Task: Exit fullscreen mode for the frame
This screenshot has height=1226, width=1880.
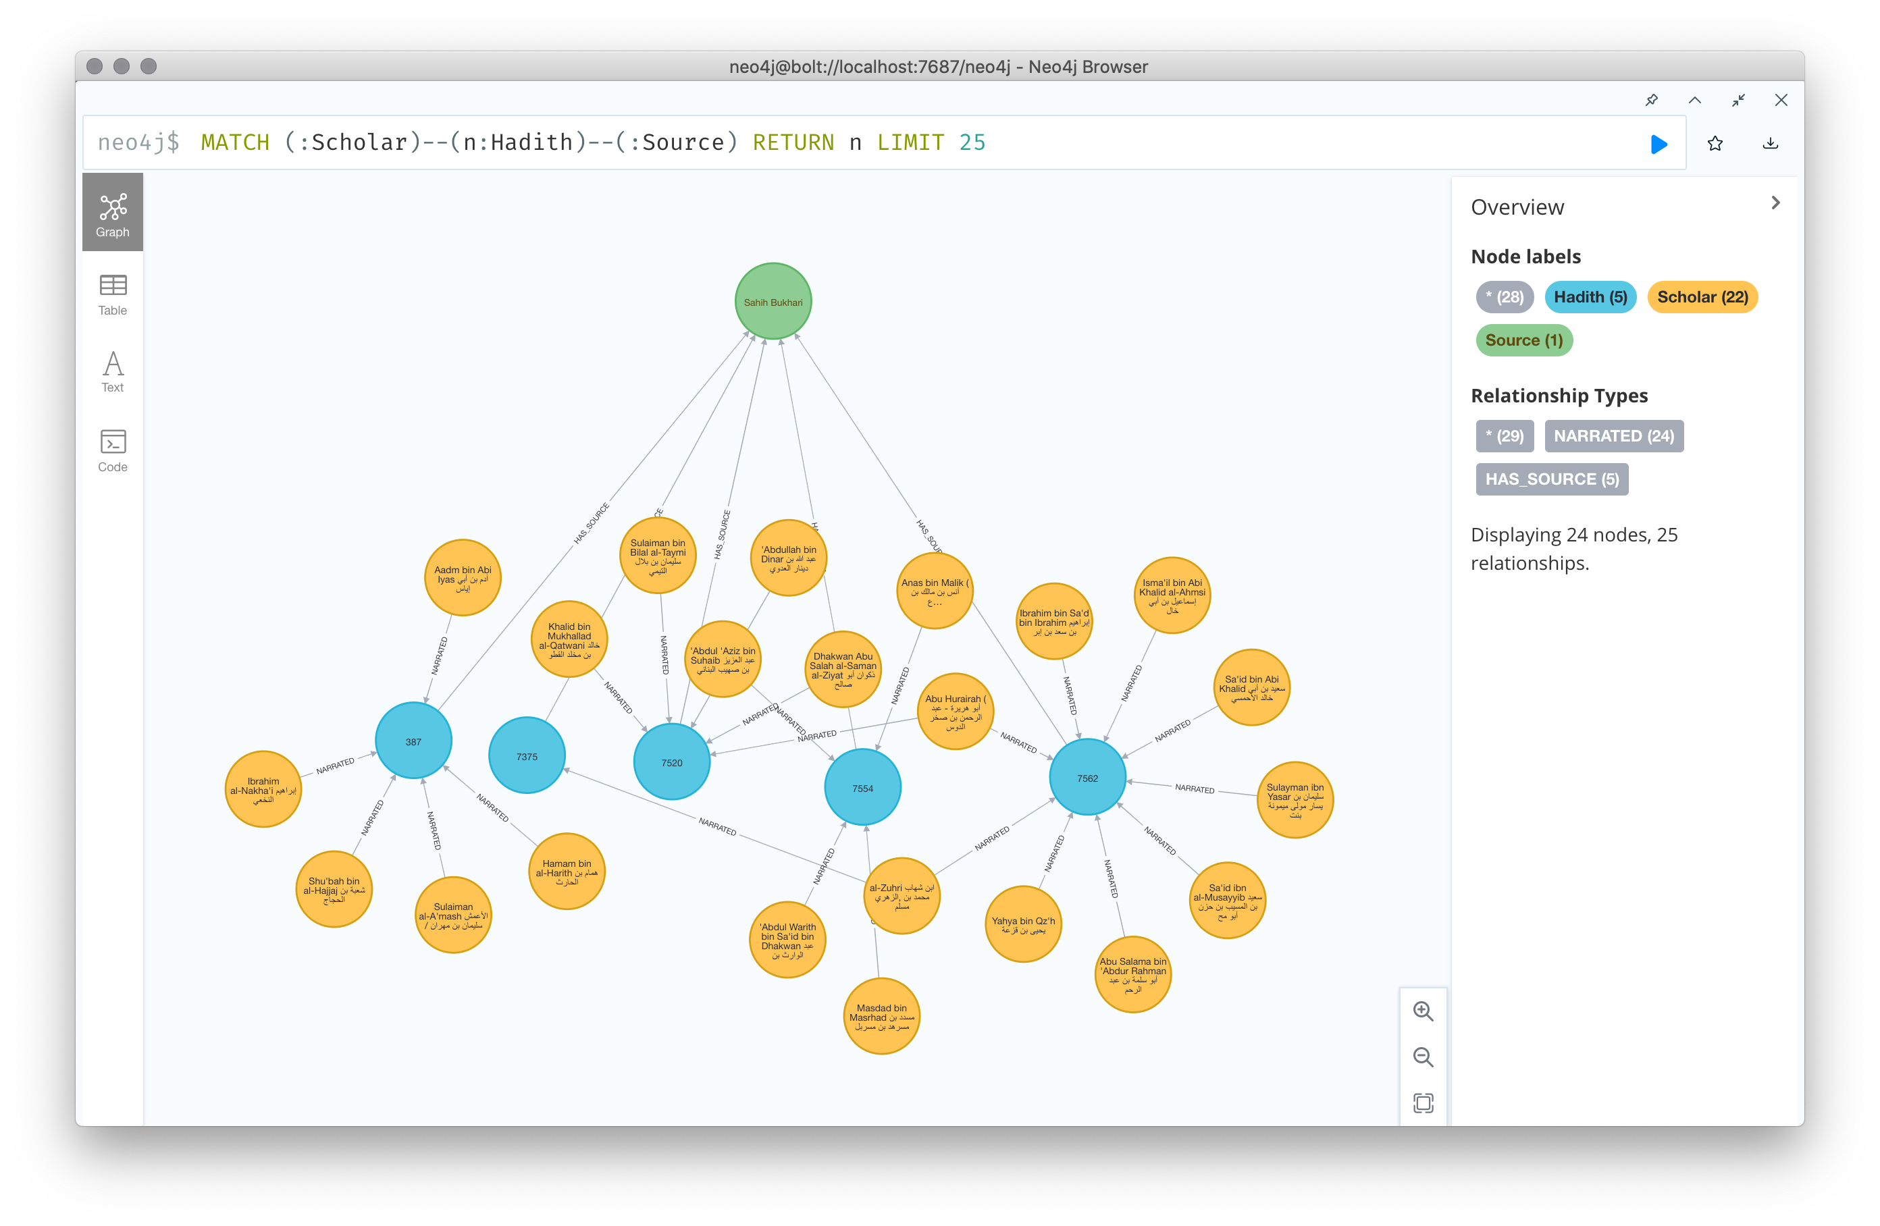Action: click(1739, 101)
